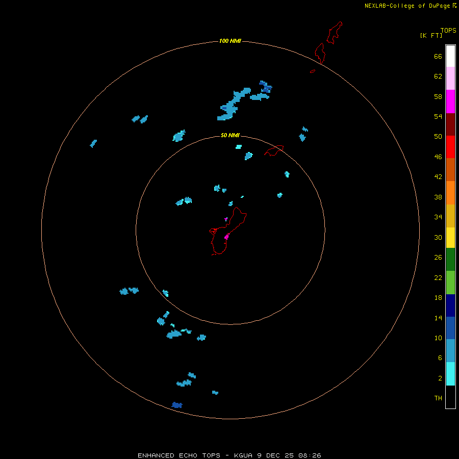This screenshot has width=459, height=459.
Task: Click the red island outline crossing the 50 NMI ring
Action: pyautogui.click(x=274, y=150)
